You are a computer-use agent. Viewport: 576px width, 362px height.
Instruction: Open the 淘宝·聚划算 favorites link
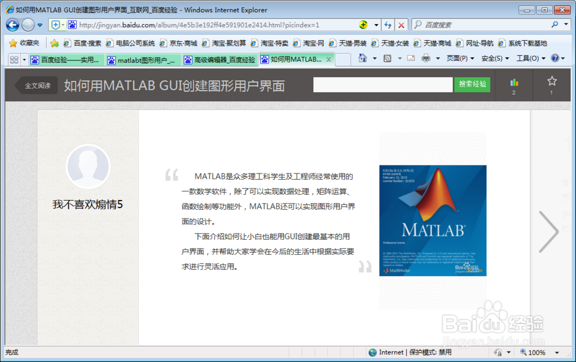click(x=223, y=43)
